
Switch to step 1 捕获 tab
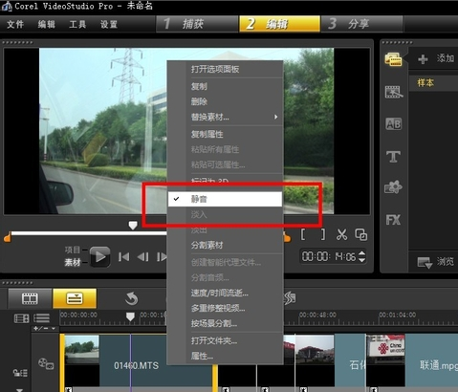click(197, 24)
